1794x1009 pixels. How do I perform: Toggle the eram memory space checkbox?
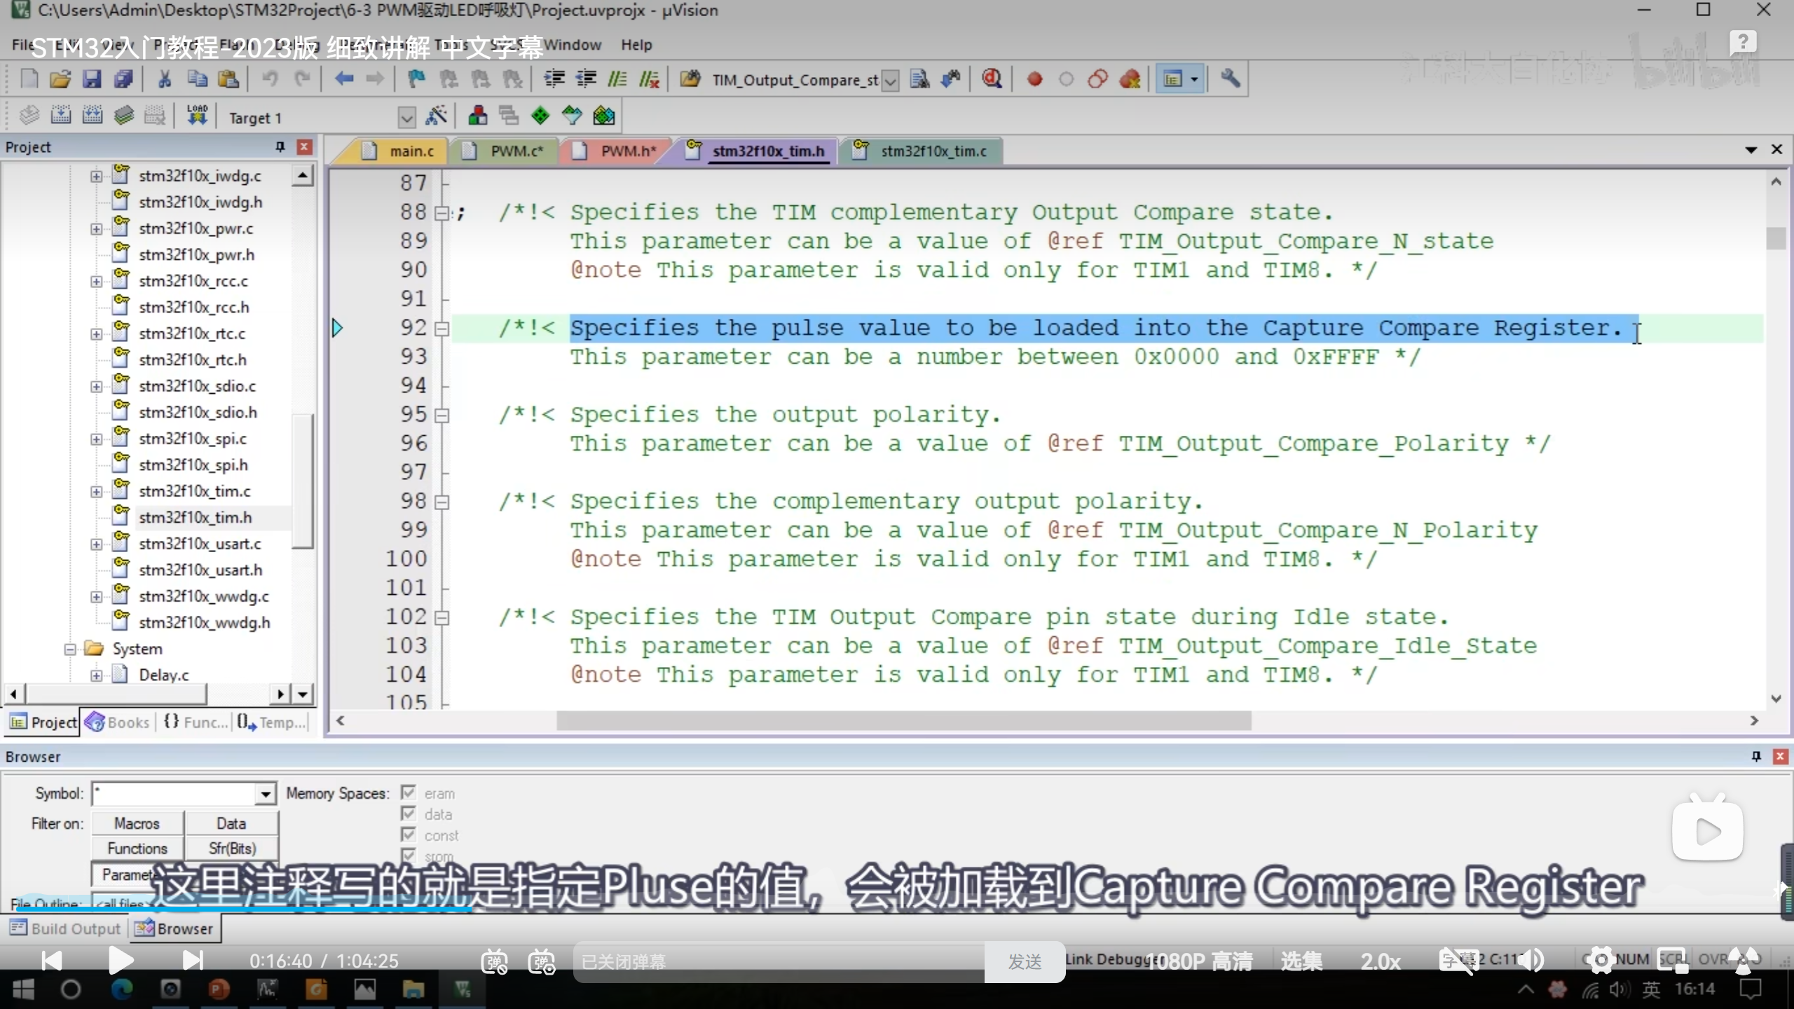tap(409, 792)
